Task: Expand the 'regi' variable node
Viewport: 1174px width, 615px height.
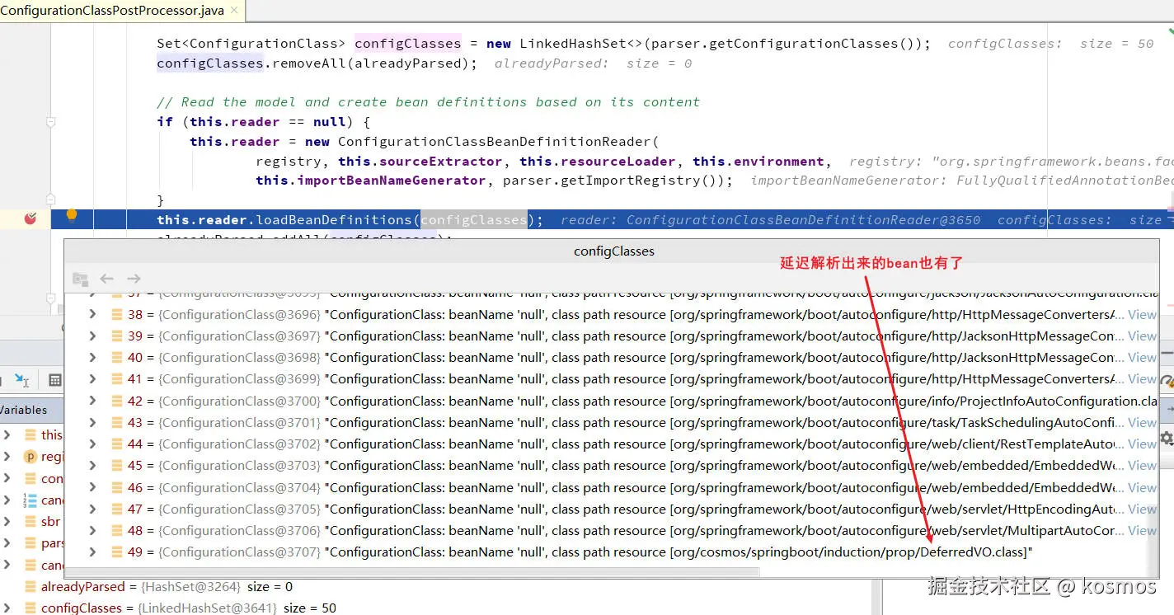Action: (7, 457)
